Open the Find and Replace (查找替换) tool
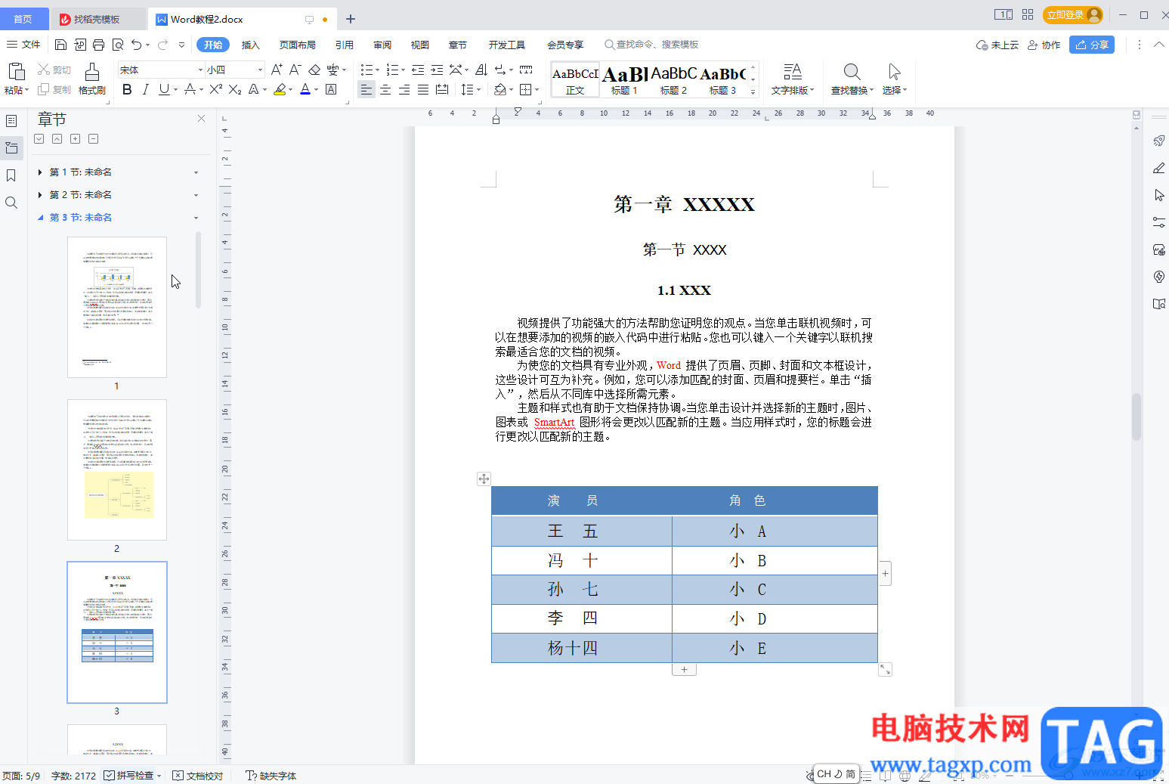The height and width of the screenshot is (784, 1169). tap(852, 79)
